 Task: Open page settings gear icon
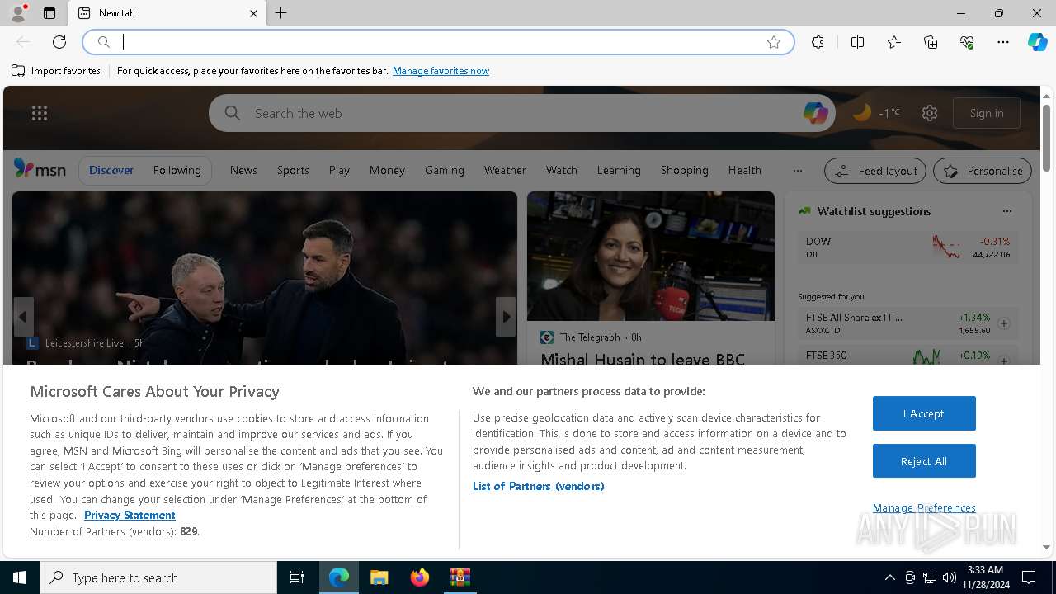click(x=930, y=113)
